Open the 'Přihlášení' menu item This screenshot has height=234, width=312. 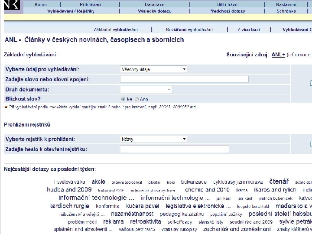click(90, 4)
